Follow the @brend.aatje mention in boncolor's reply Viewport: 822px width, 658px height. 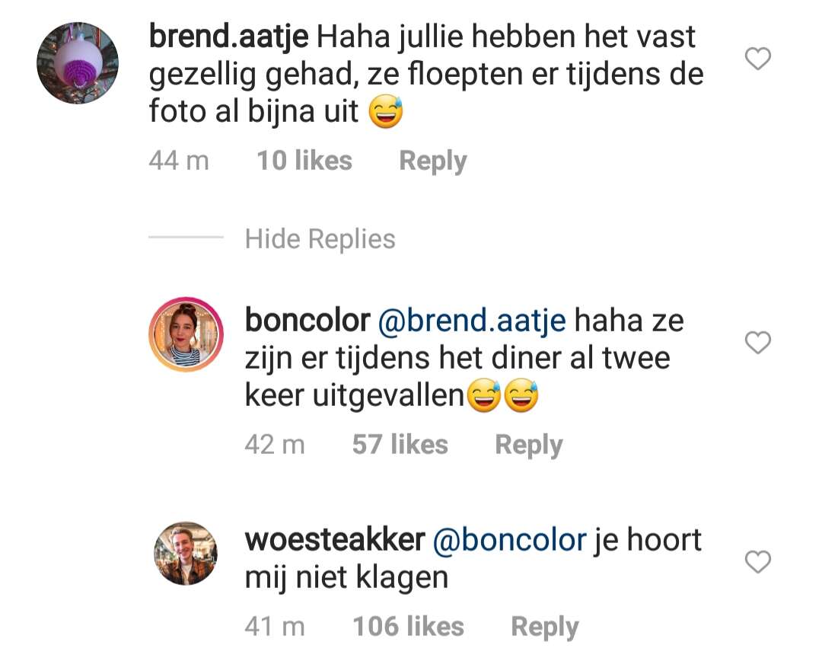coord(472,321)
